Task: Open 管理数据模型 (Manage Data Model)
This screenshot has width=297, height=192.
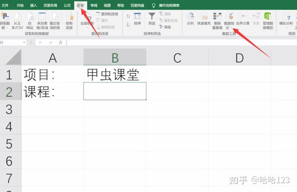Action: 268,21
